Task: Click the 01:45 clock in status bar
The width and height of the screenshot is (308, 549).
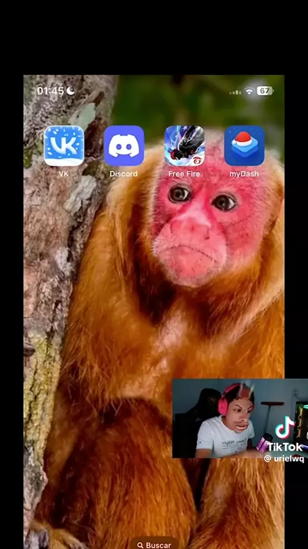Action: pyautogui.click(x=51, y=91)
